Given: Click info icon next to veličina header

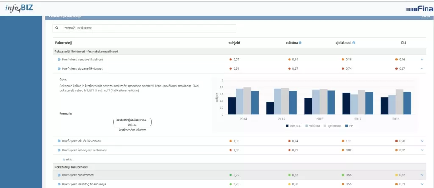Looking at the screenshot, I should pyautogui.click(x=300, y=43).
